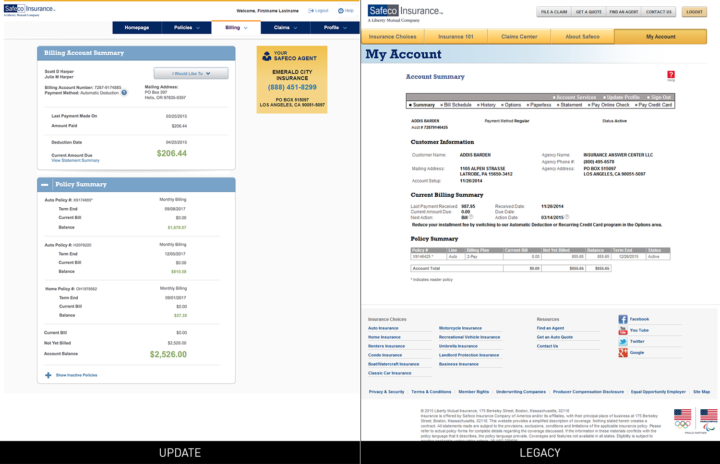This screenshot has height=464, width=720.
Task: Select History in account submenu
Action: (x=488, y=105)
